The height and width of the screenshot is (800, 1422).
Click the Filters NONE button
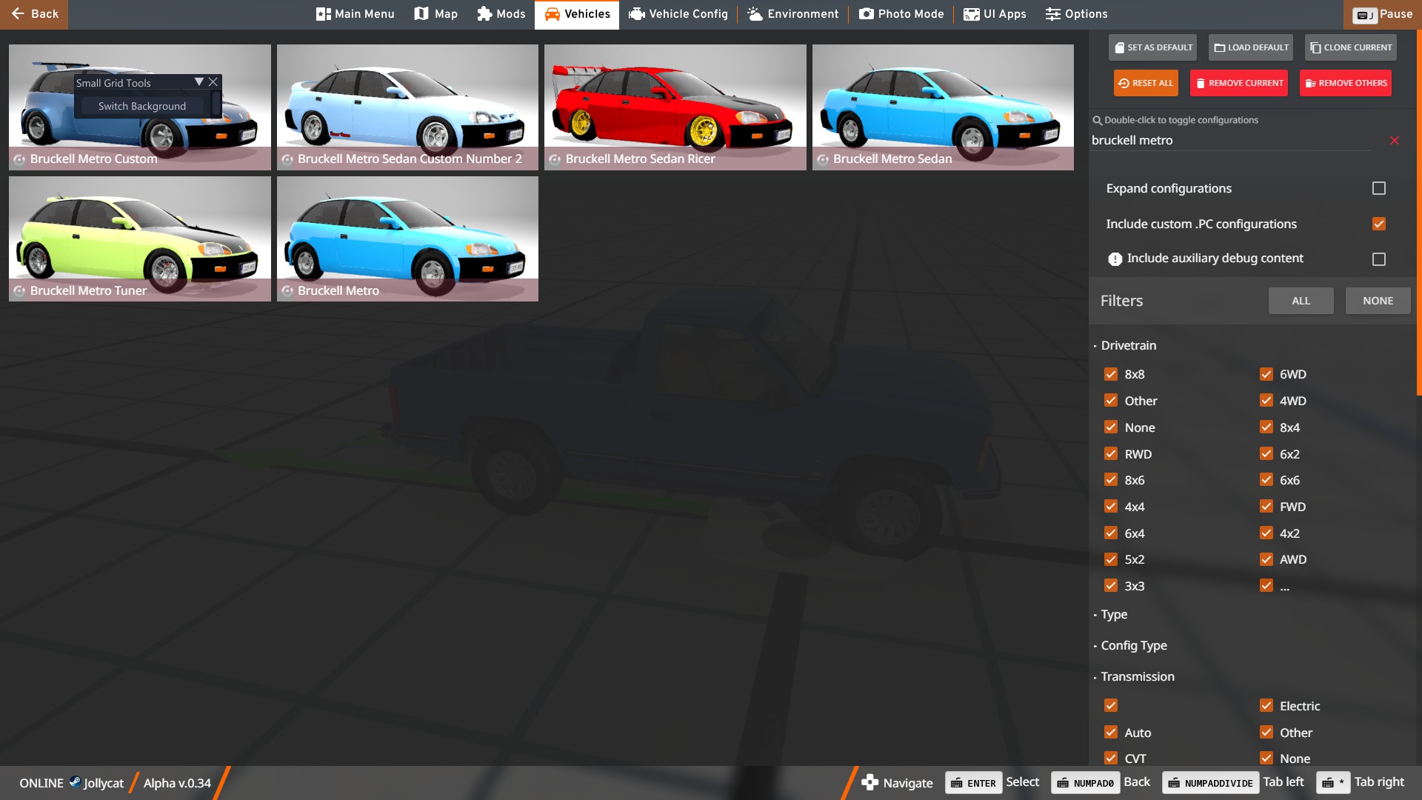pyautogui.click(x=1378, y=301)
